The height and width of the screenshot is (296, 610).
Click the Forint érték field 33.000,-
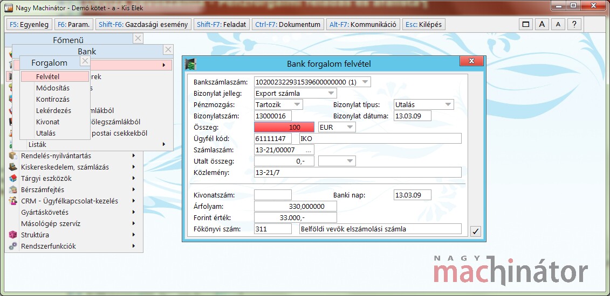point(295,217)
